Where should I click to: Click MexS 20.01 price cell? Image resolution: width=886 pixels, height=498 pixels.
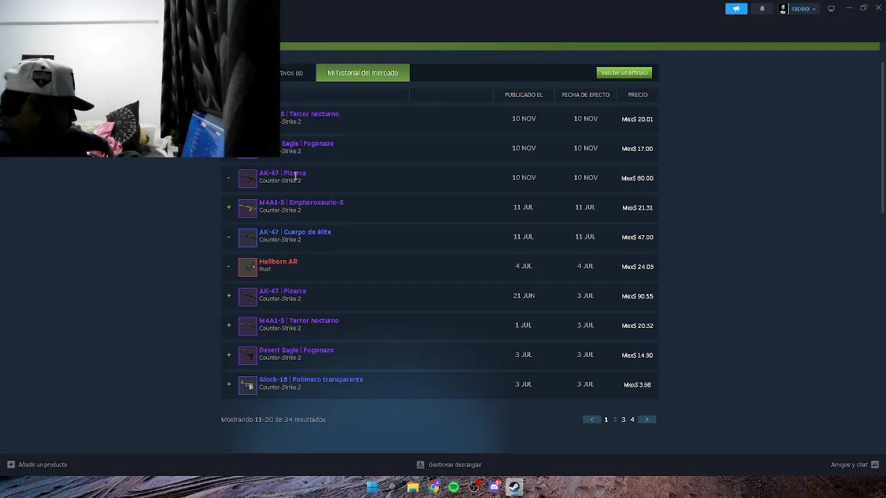pos(638,119)
